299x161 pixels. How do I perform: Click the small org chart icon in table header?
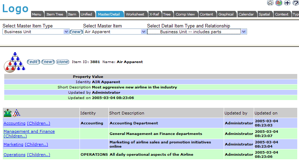16,113
